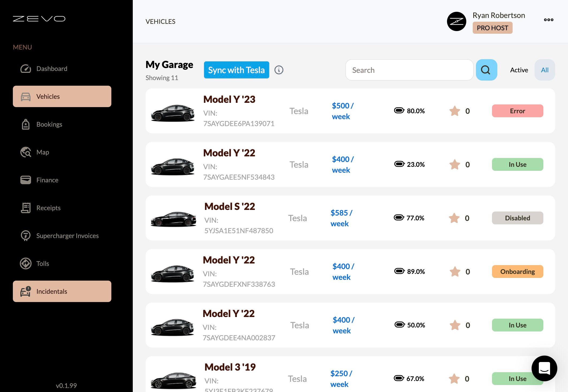This screenshot has width=568, height=392.
Task: Select the All vehicles filter
Action: (x=544, y=70)
